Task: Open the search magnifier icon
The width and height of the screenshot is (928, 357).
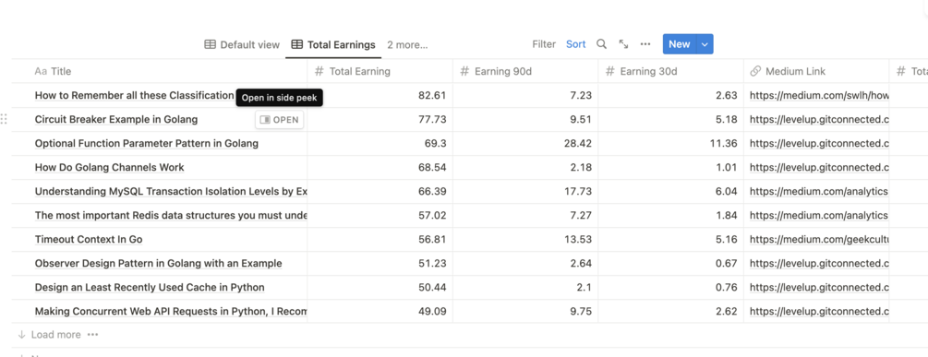Action: click(x=601, y=44)
